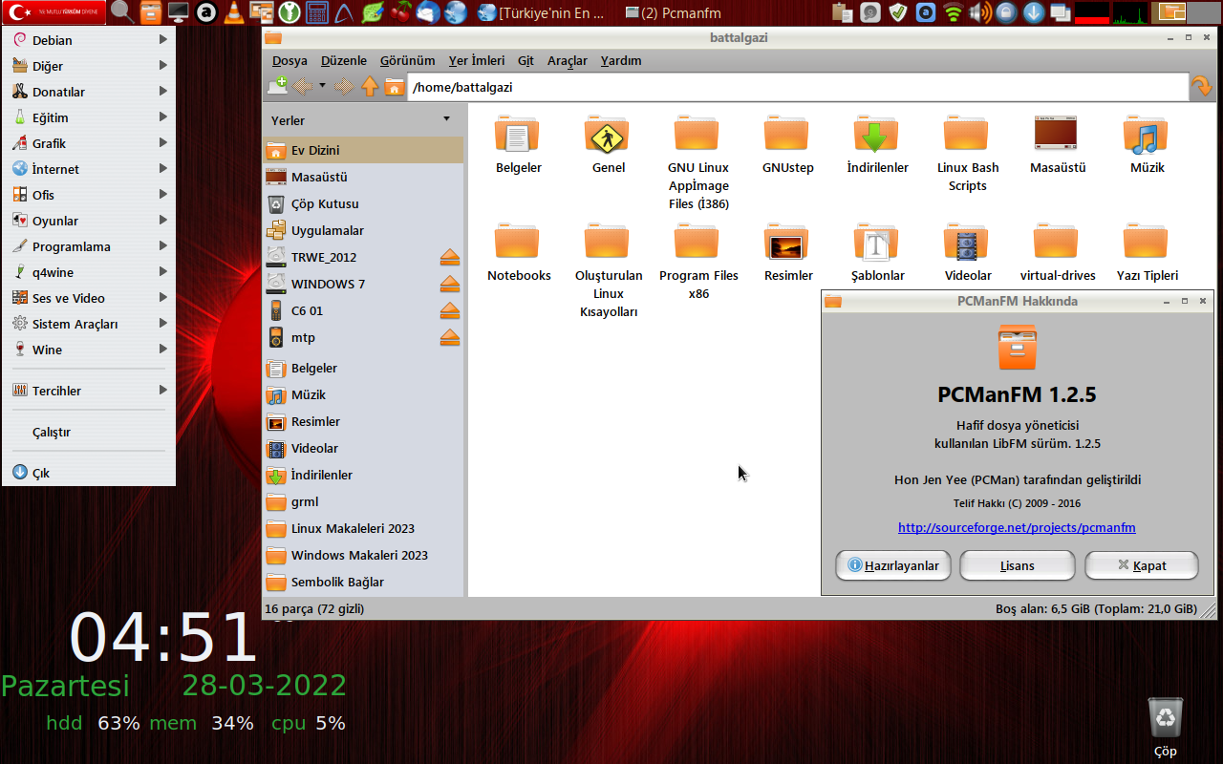Image resolution: width=1223 pixels, height=764 pixels.
Task: Select the Resimler folder in file view
Action: pyautogui.click(x=787, y=244)
